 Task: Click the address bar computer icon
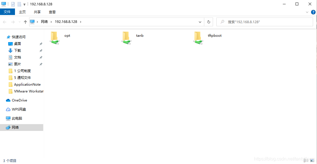(32, 22)
